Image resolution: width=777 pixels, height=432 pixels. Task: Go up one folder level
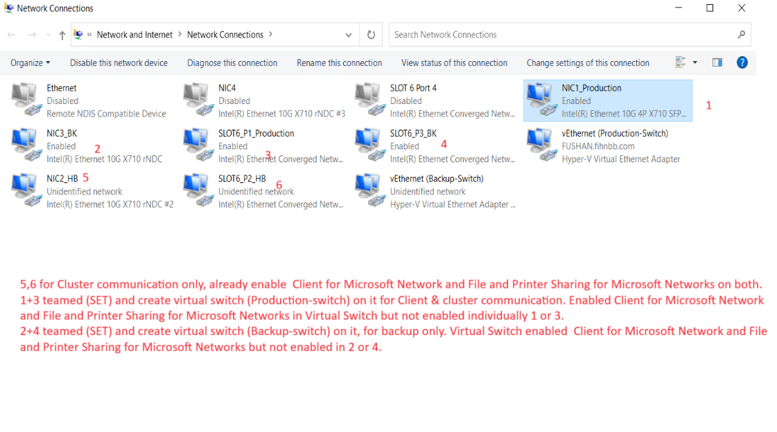coord(62,35)
